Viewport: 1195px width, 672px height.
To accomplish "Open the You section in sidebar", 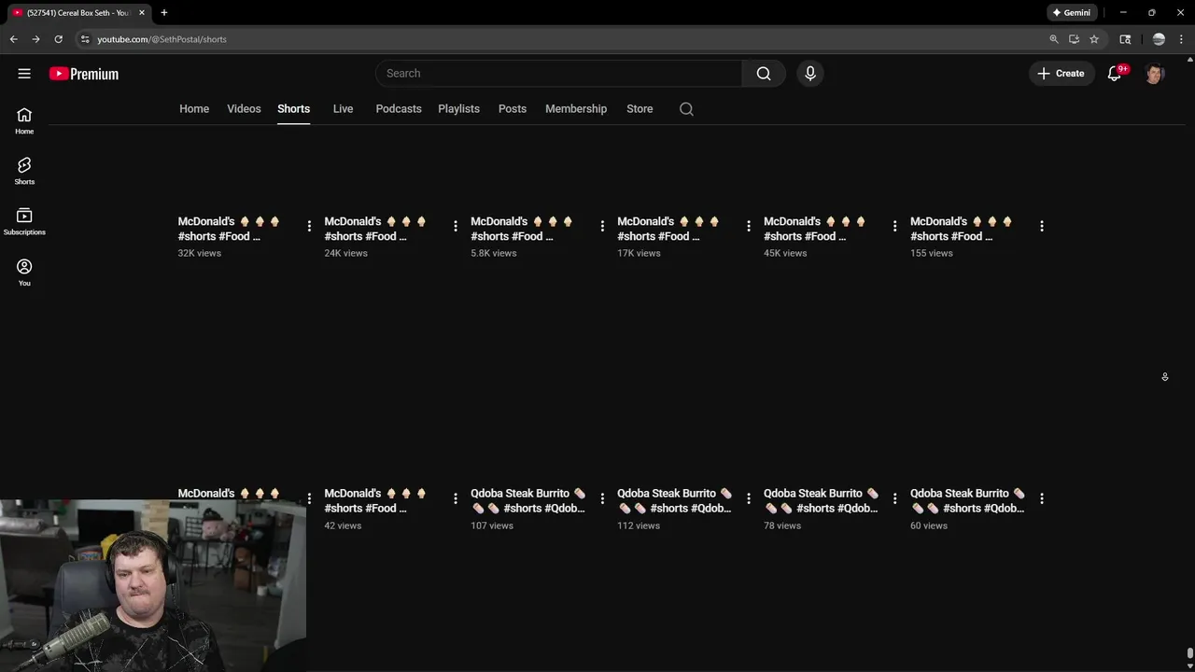I will [x=24, y=272].
